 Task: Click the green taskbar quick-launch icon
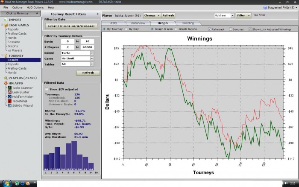click(x=17, y=184)
